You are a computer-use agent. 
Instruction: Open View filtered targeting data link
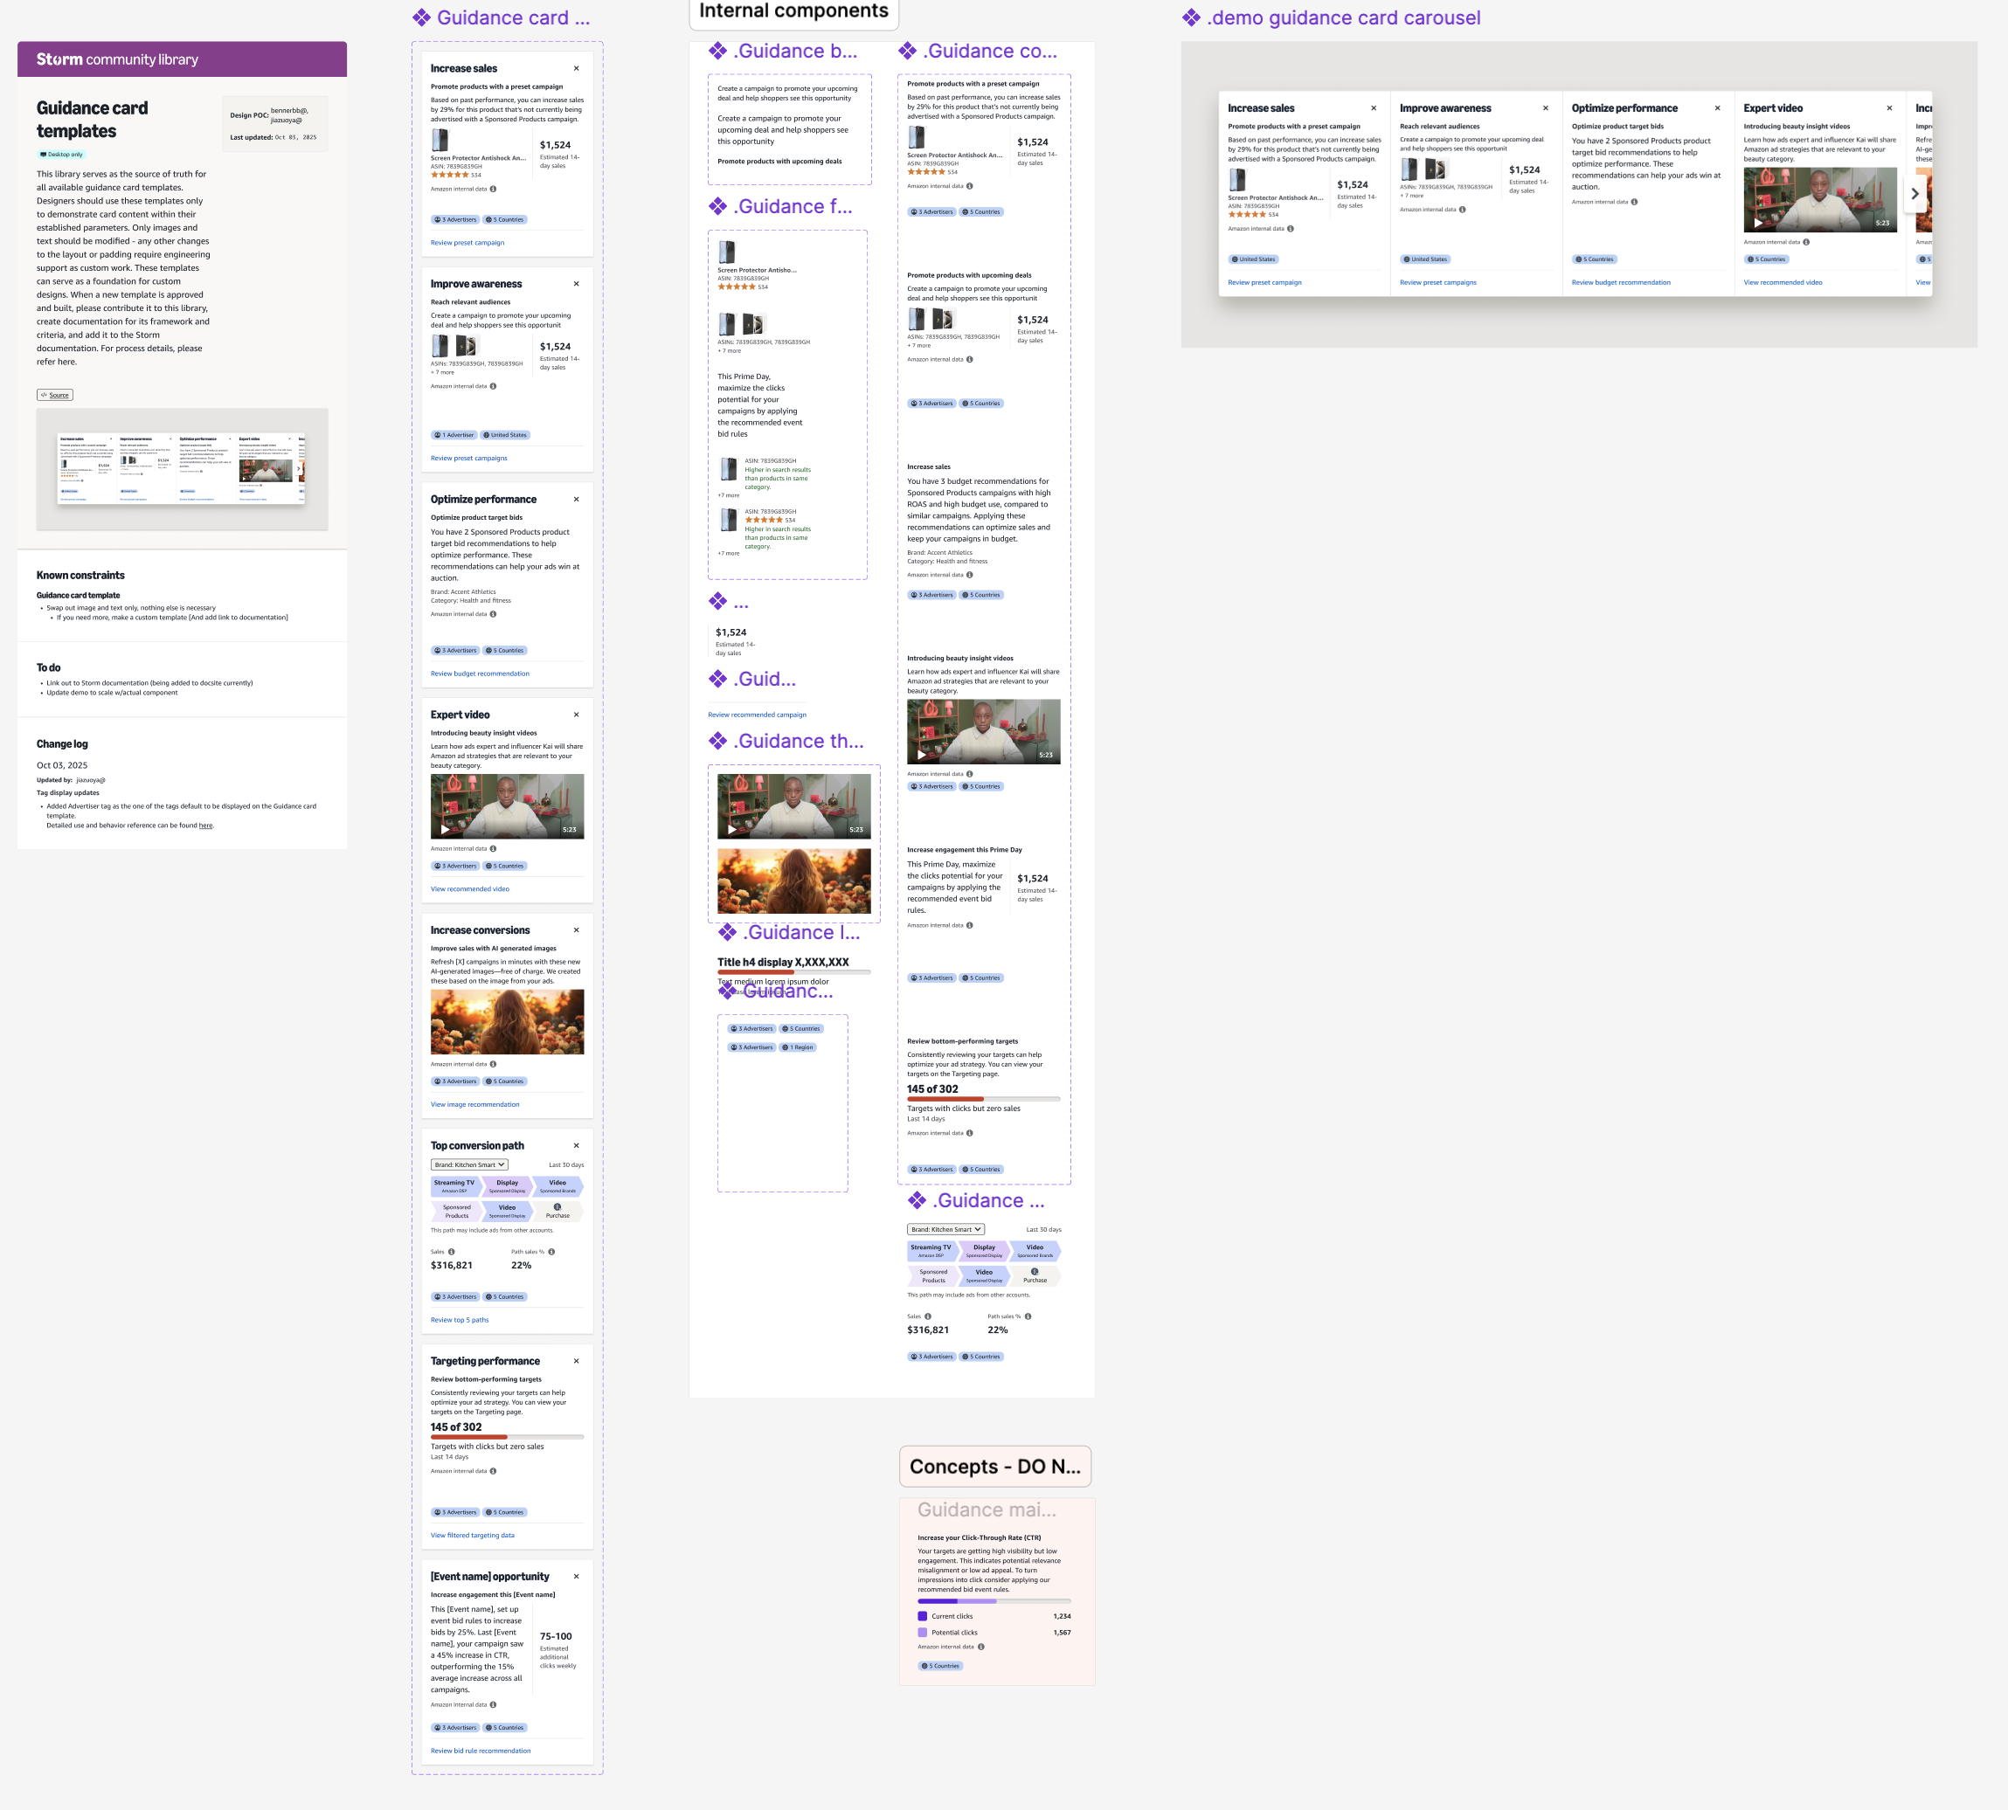[473, 1536]
